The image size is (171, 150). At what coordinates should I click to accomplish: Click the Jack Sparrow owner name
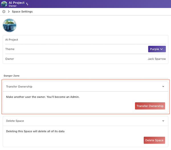[x=157, y=59]
